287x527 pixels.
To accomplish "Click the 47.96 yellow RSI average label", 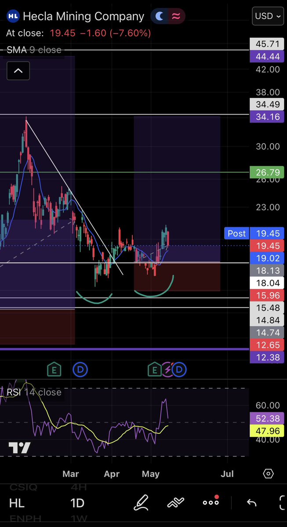I will [268, 430].
